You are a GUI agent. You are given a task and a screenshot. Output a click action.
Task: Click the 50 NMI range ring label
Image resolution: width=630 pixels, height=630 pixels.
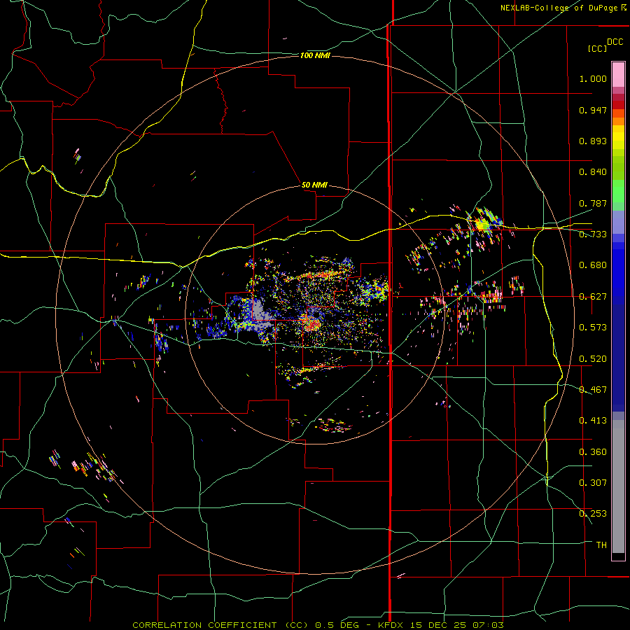(314, 185)
